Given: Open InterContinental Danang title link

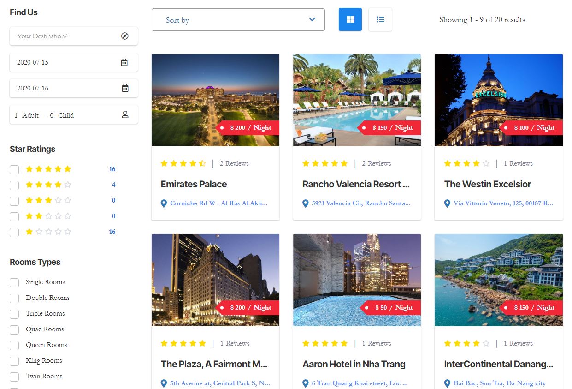Looking at the screenshot, I should coord(499,364).
